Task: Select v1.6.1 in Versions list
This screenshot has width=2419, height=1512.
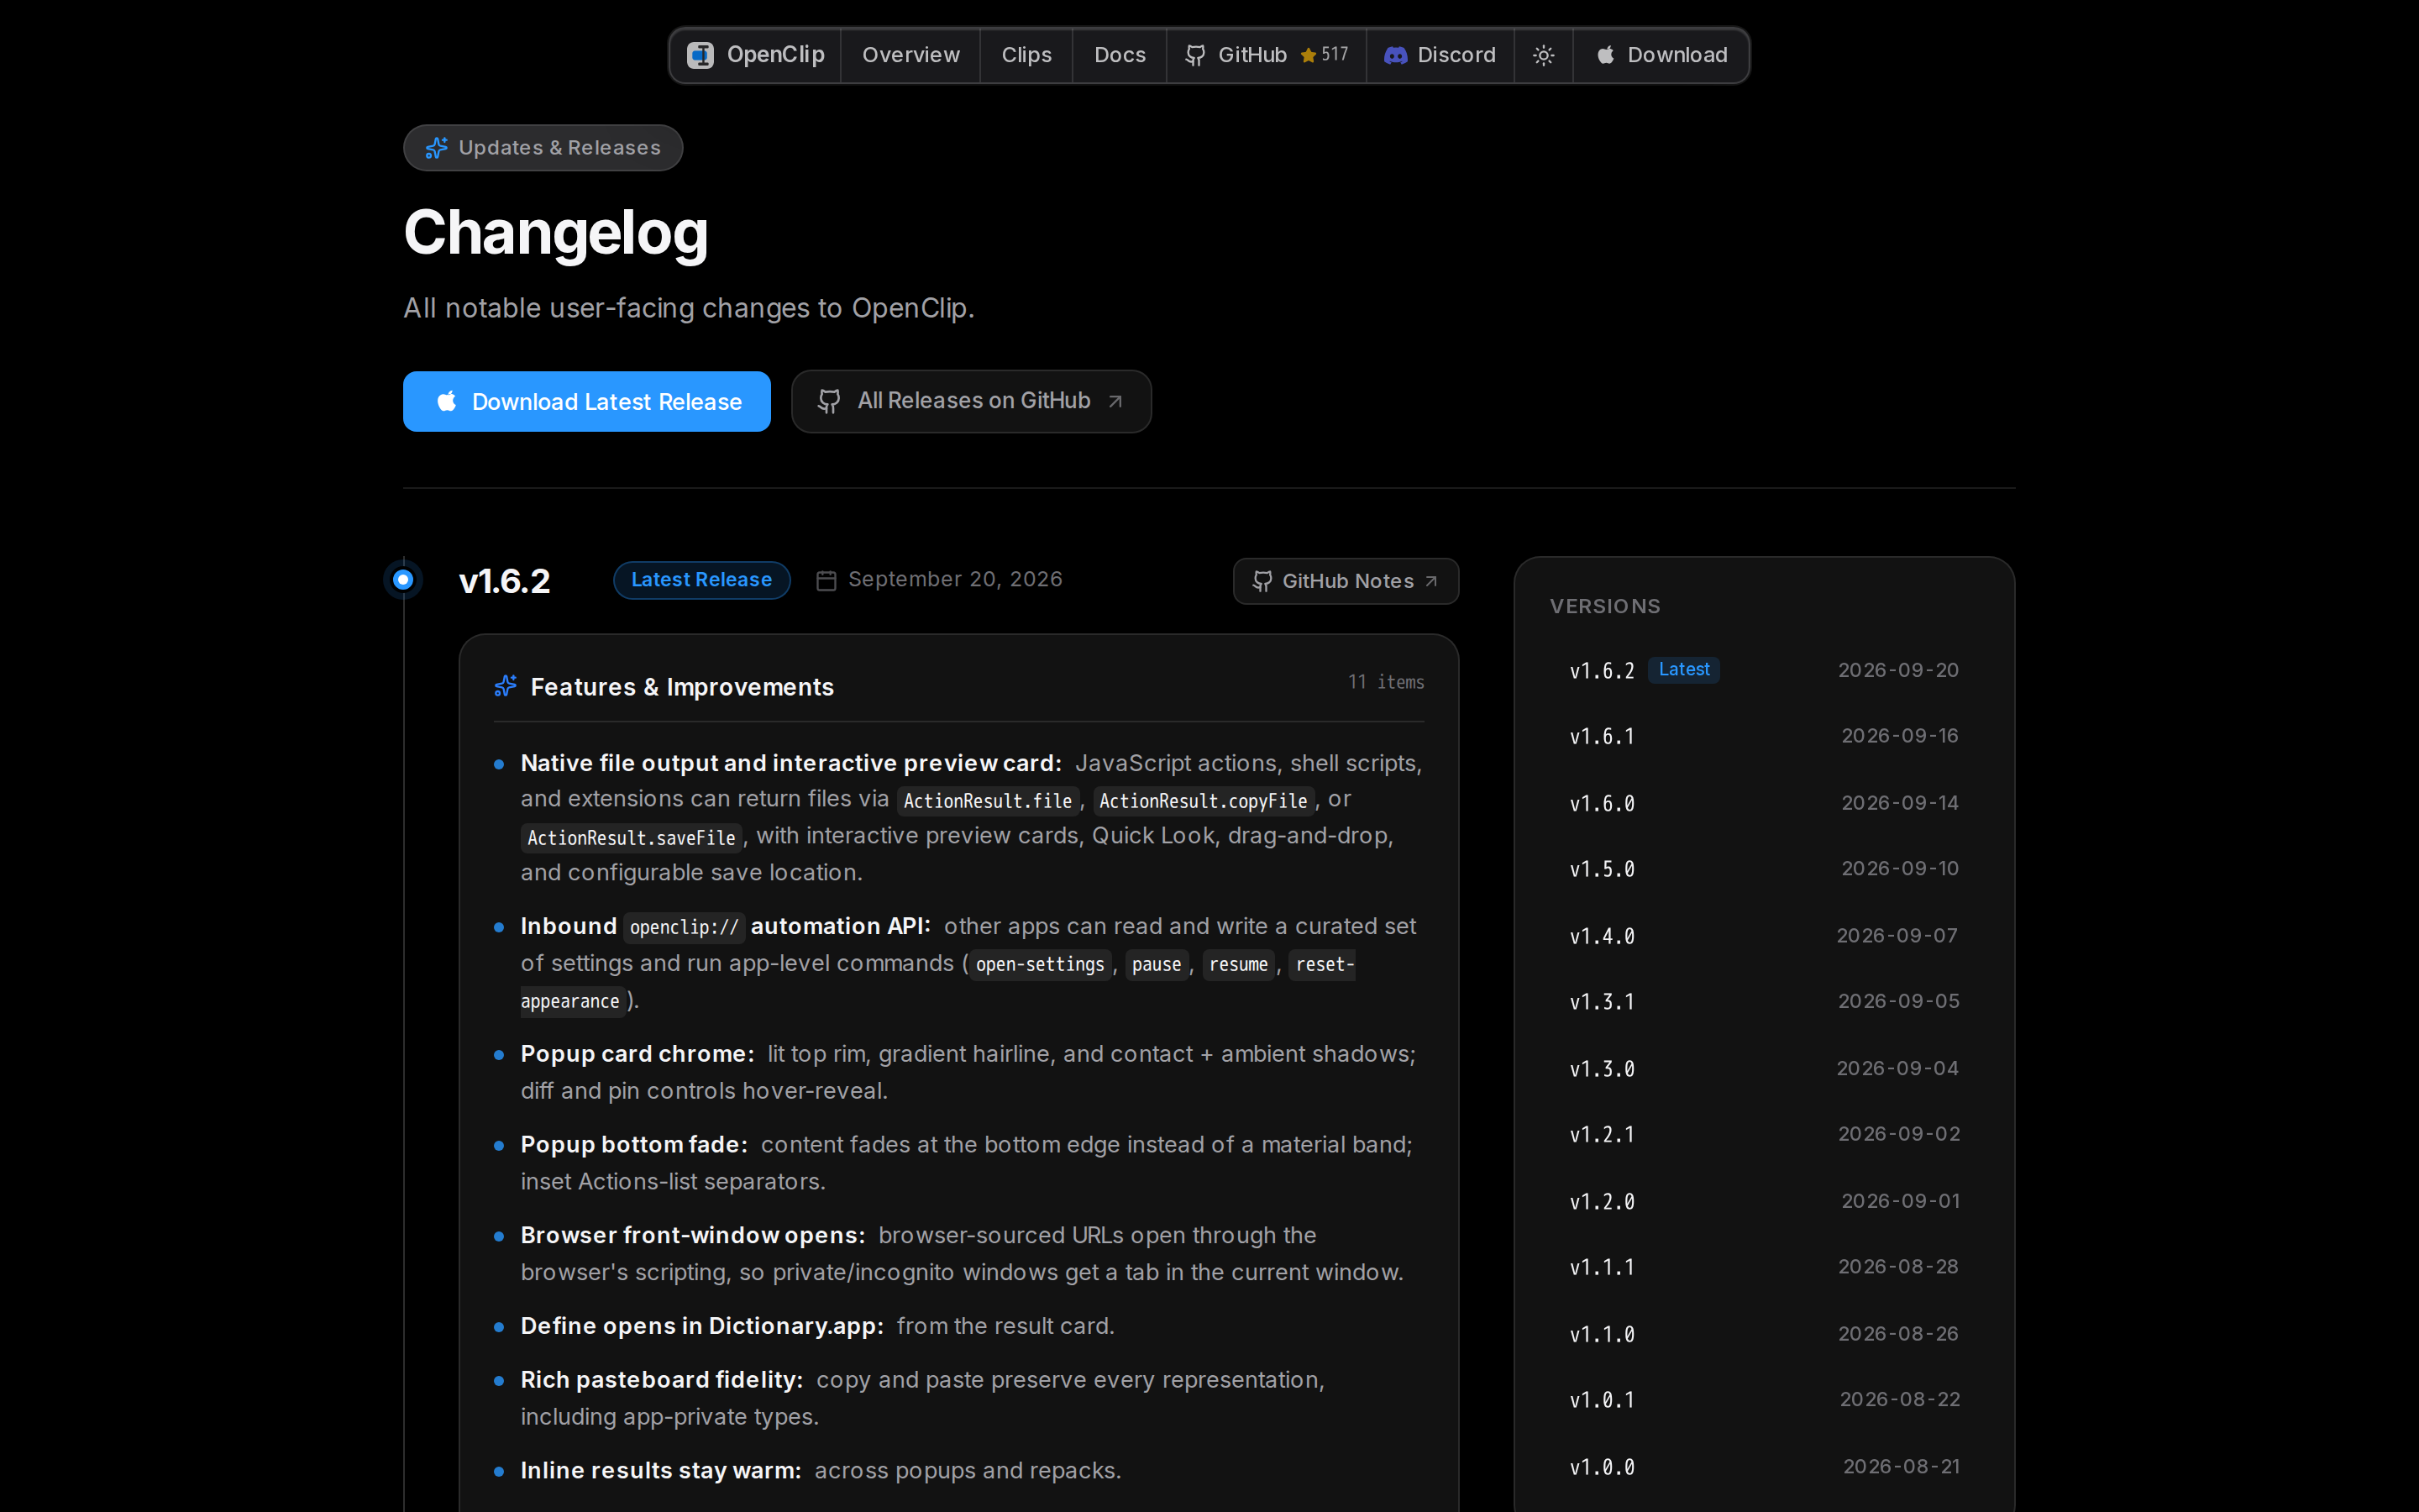Action: 1764,736
